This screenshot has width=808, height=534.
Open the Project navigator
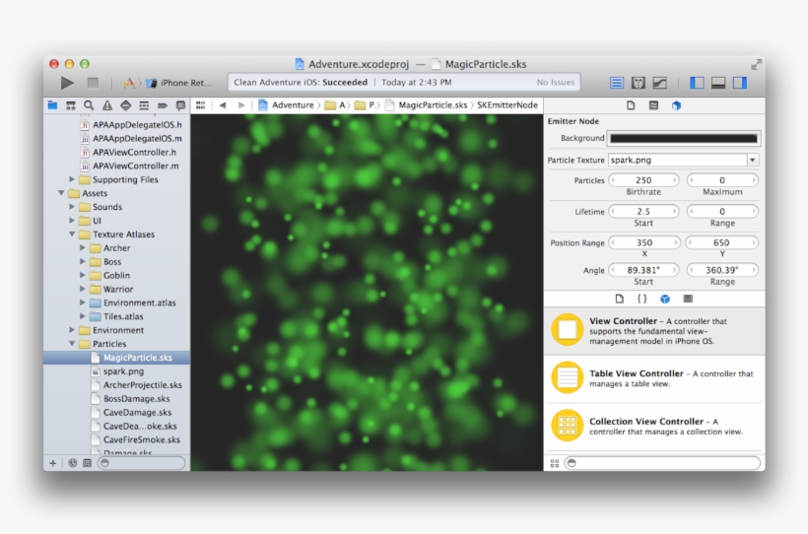(52, 105)
